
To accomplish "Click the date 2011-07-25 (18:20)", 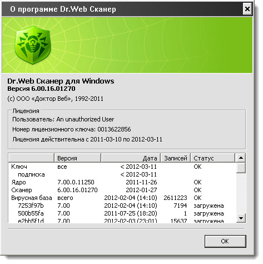I will pyautogui.click(x=131, y=213).
